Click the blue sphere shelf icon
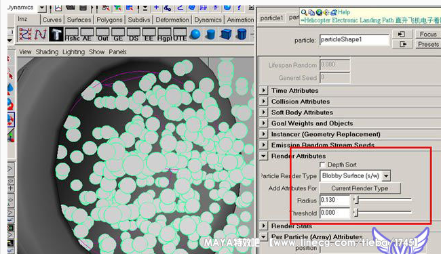This screenshot has height=254, width=441. pos(195,35)
